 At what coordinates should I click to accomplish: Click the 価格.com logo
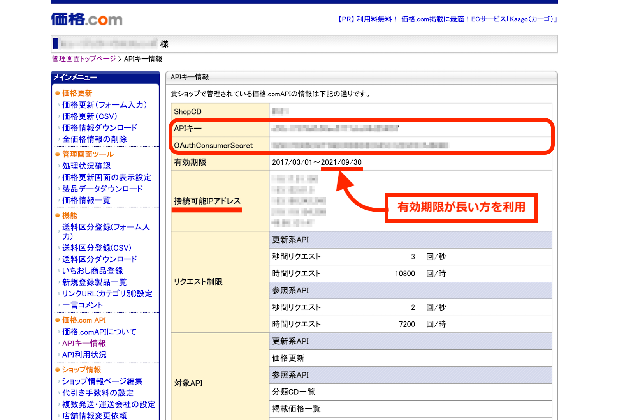(86, 19)
